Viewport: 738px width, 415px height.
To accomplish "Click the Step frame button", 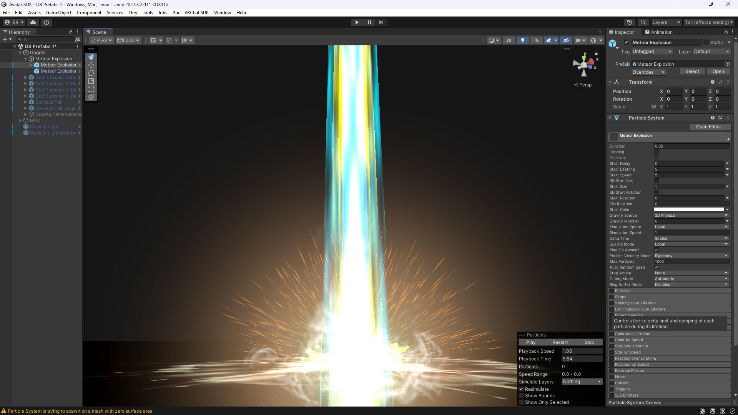I will 381,22.
